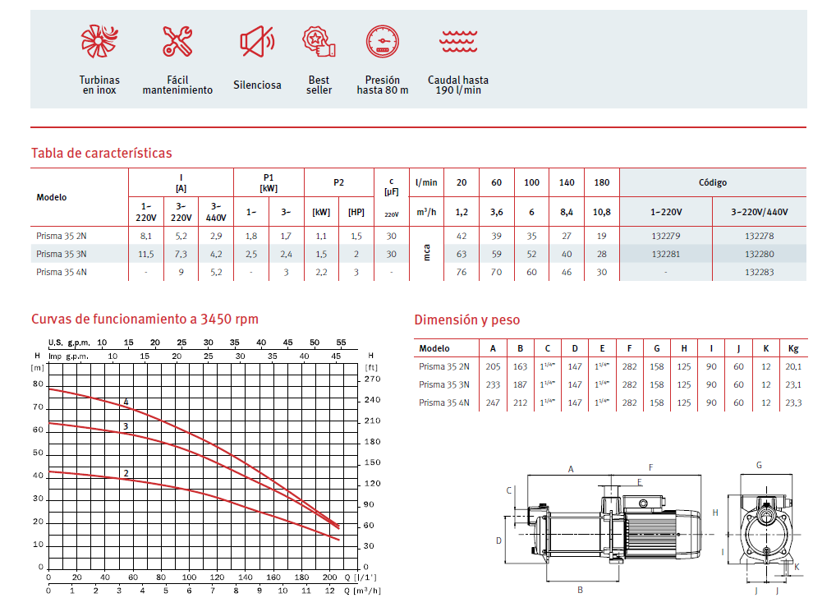
Task: Click the waves icon for Caudal
Action: click(458, 41)
